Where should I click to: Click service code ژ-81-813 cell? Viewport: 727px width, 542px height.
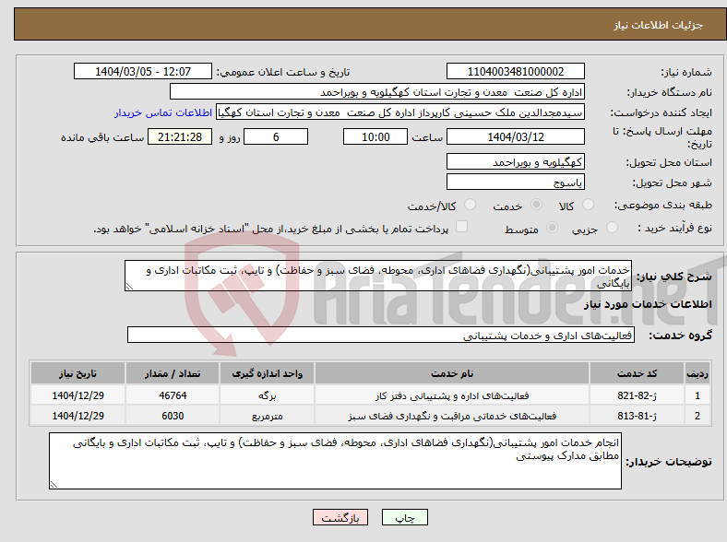(x=638, y=416)
